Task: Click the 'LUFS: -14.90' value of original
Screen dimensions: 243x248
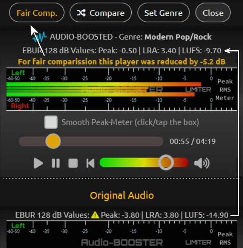Action: [207, 215]
